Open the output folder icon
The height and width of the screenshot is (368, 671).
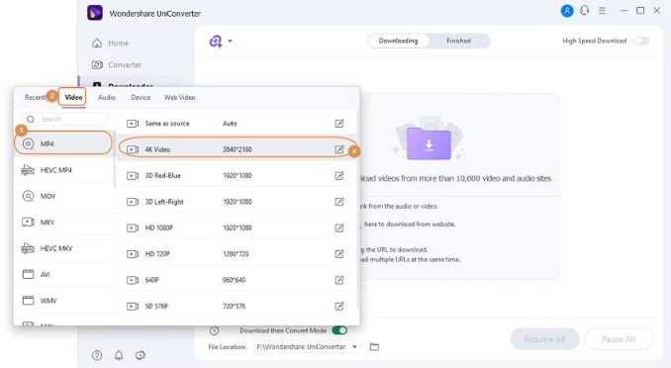click(x=374, y=346)
